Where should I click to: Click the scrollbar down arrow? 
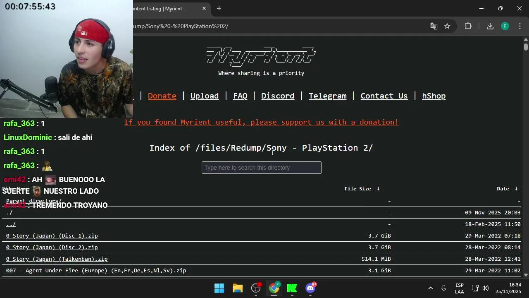click(x=526, y=275)
